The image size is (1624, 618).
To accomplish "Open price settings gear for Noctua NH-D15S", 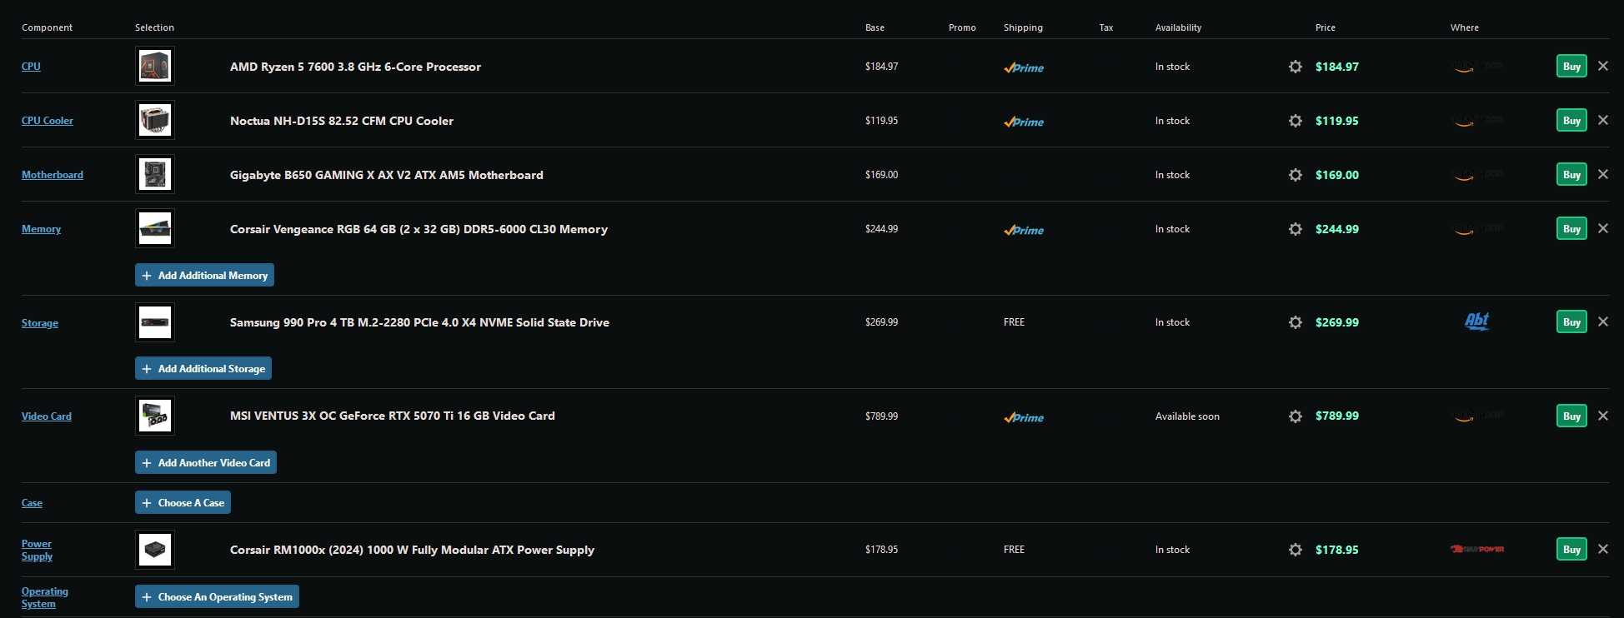I will [1295, 121].
